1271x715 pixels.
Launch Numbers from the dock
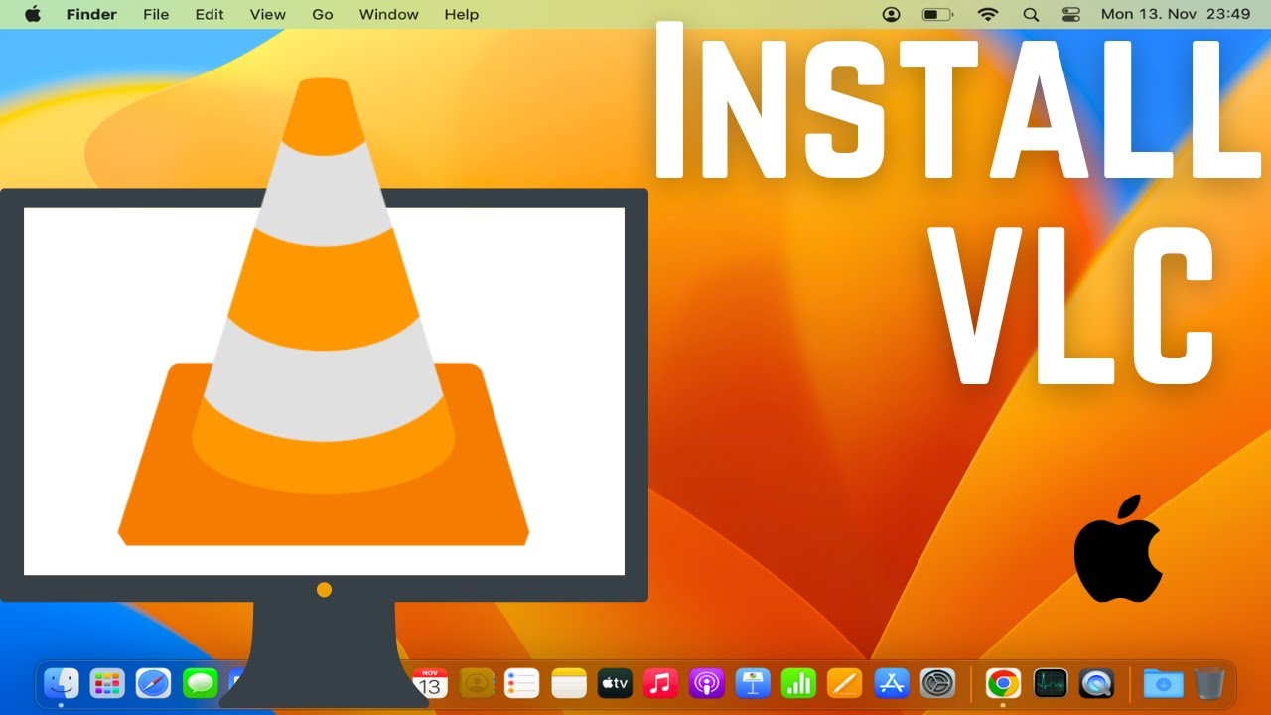(798, 683)
